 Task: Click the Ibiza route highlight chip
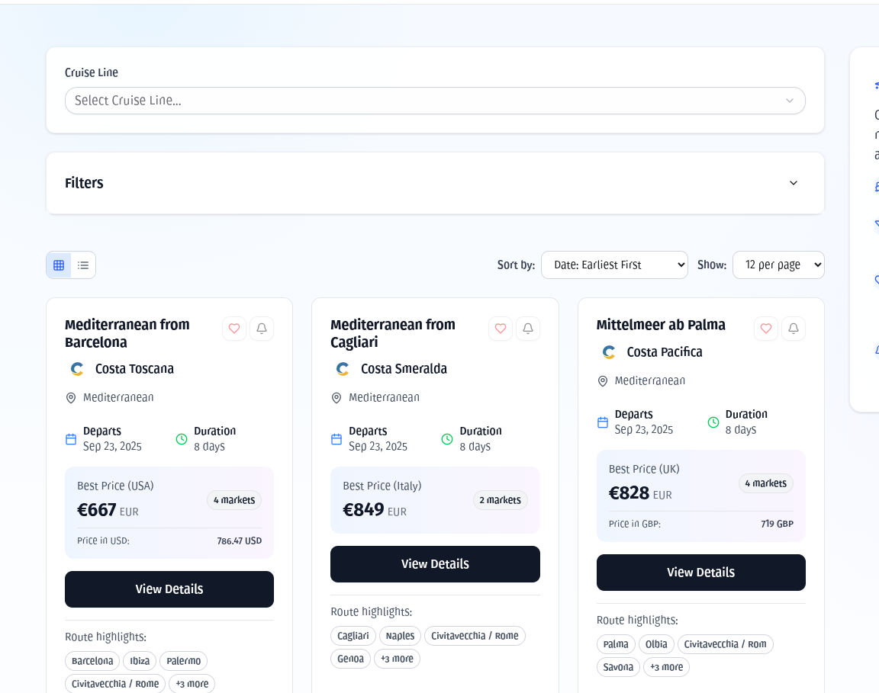140,661
